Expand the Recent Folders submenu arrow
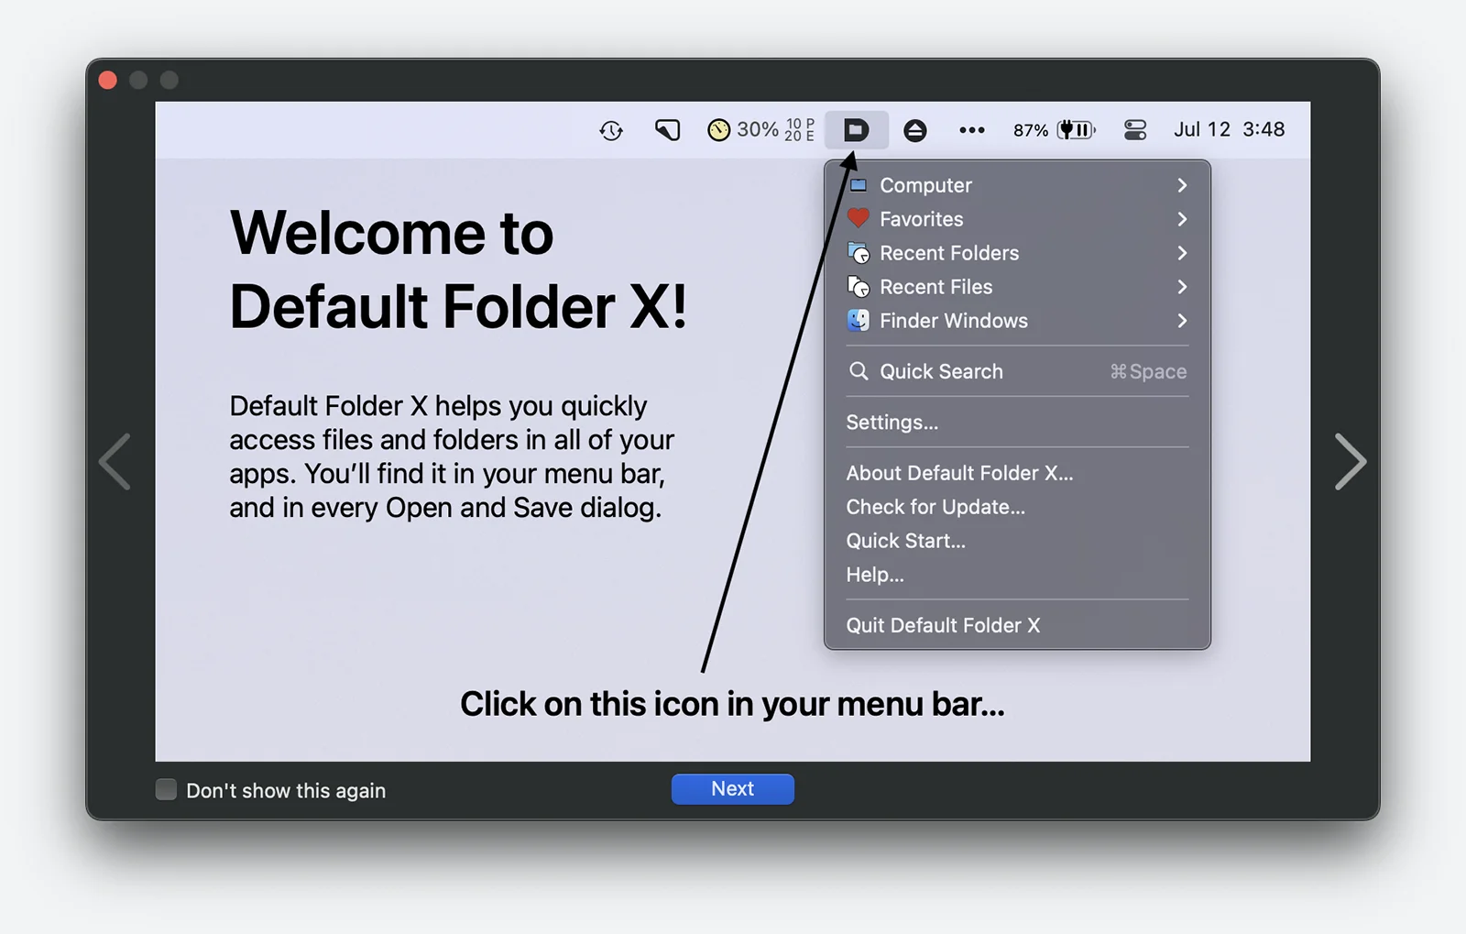Viewport: 1466px width, 934px height. (1182, 253)
